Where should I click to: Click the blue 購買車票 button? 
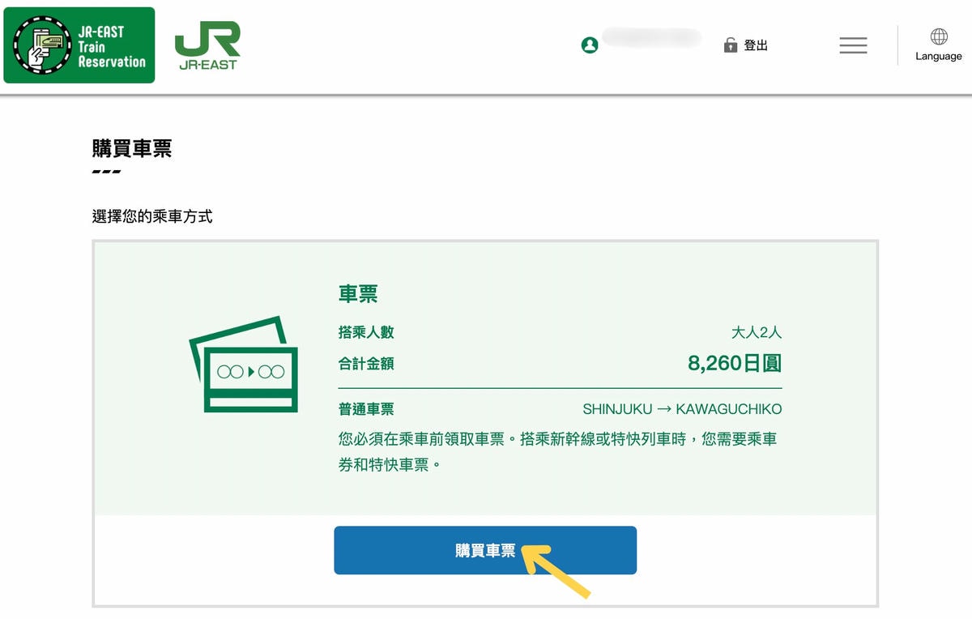pos(485,550)
